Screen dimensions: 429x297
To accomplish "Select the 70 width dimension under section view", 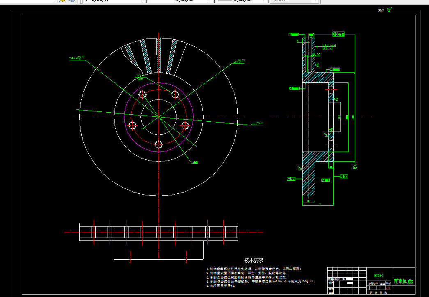I will tap(320, 204).
